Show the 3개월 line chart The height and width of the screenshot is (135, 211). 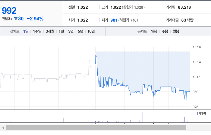(50, 31)
